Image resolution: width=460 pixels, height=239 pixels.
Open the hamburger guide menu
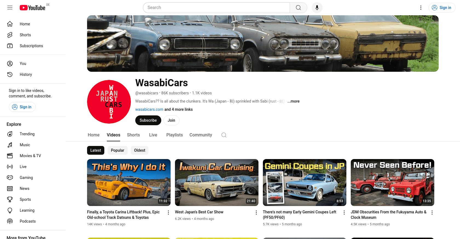click(x=10, y=8)
